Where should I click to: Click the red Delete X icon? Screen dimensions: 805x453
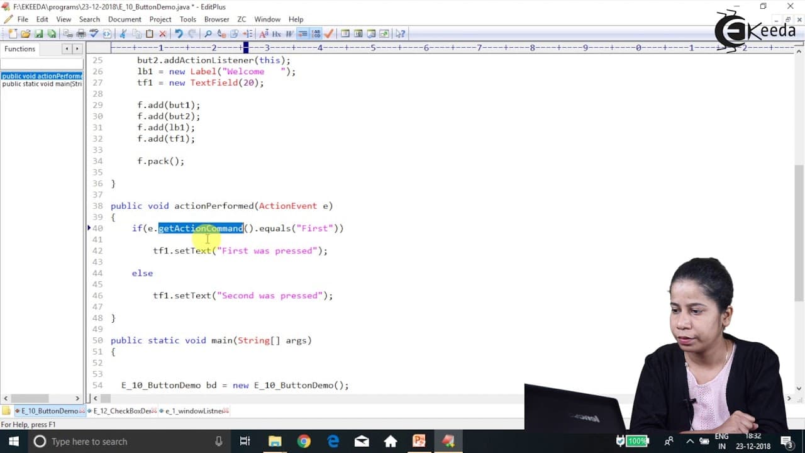coord(162,33)
